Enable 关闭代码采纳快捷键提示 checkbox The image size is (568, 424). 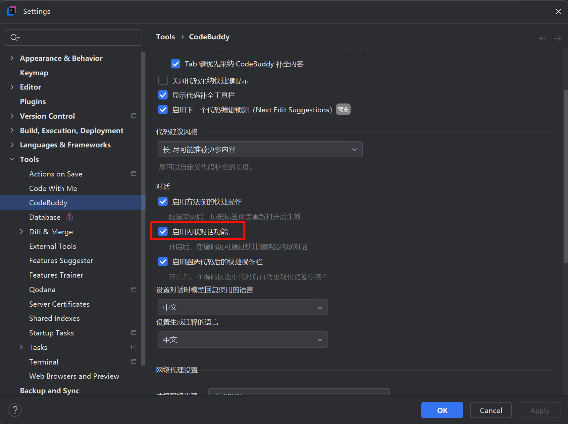click(163, 81)
